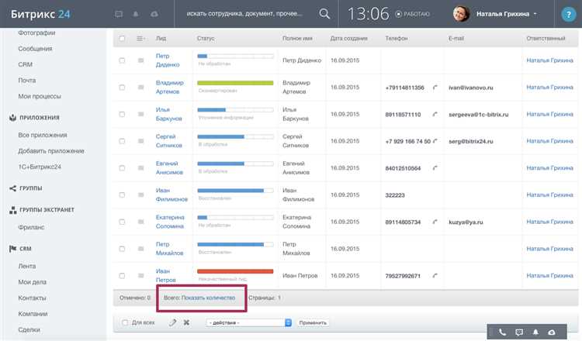Open row actions menu for Илья Баркунов
Image resolution: width=582 pixels, height=341 pixels.
(140, 114)
